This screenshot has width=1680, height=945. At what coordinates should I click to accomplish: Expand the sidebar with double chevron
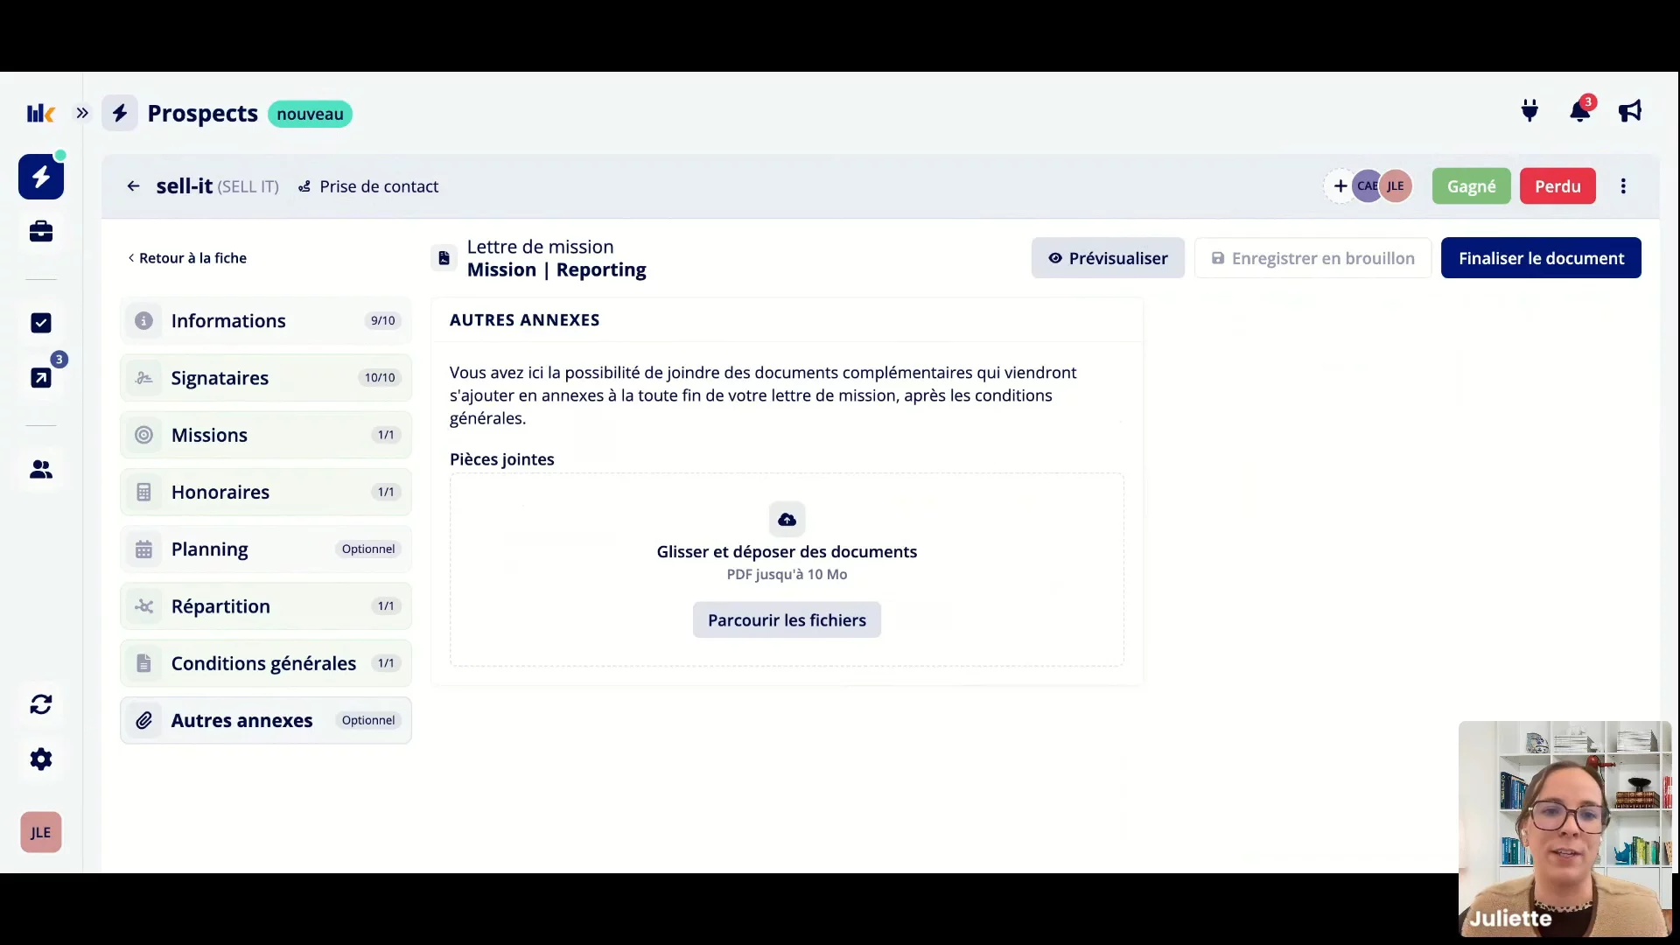click(x=82, y=113)
